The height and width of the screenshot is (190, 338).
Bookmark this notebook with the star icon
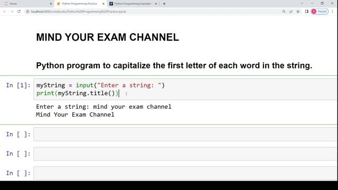tap(298, 12)
